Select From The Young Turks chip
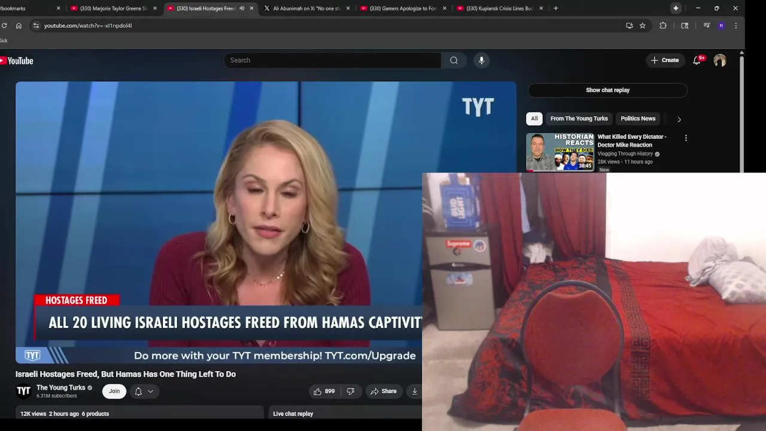The width and height of the screenshot is (766, 431). pos(579,119)
